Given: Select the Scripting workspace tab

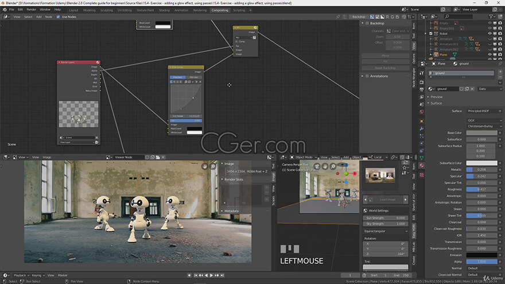Looking at the screenshot, I should (x=239, y=10).
